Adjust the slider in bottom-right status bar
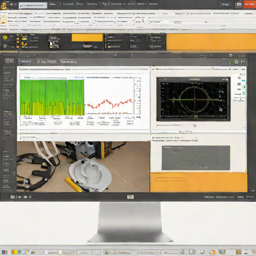Screen dimensions: 256x256 click(224, 197)
